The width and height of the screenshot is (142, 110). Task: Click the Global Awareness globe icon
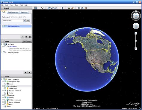point(8,100)
